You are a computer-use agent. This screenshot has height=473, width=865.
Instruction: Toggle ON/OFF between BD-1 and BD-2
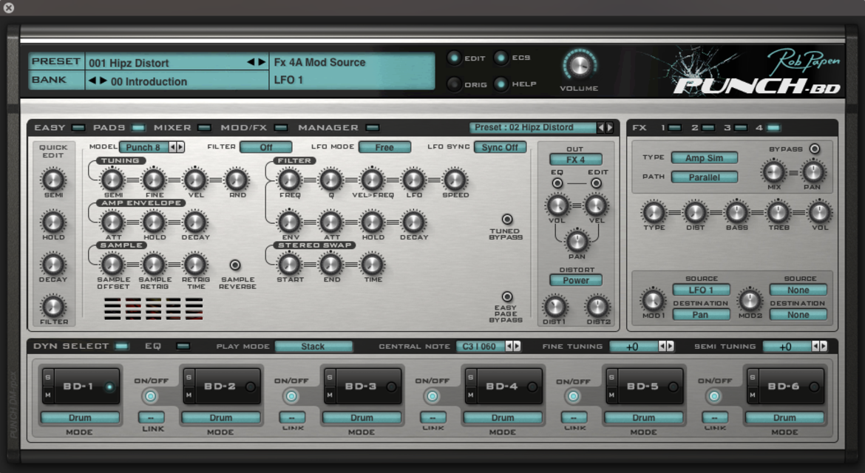(151, 396)
